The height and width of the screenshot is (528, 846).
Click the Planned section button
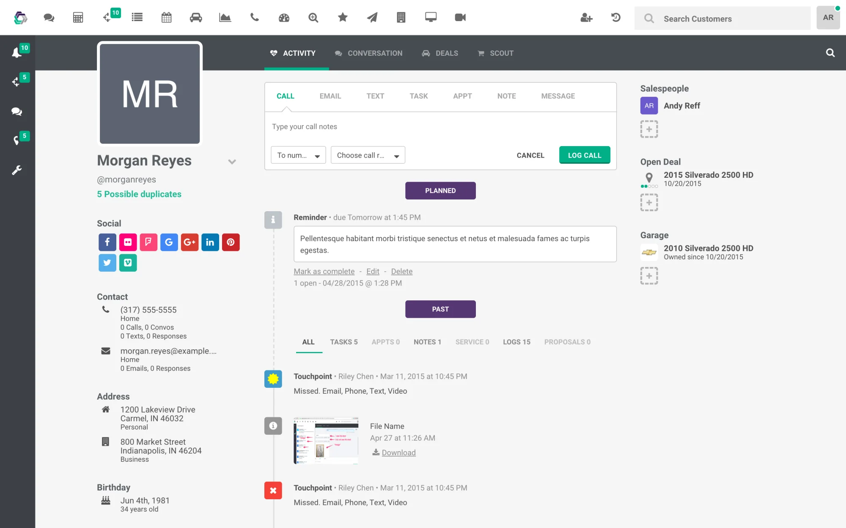(x=440, y=191)
